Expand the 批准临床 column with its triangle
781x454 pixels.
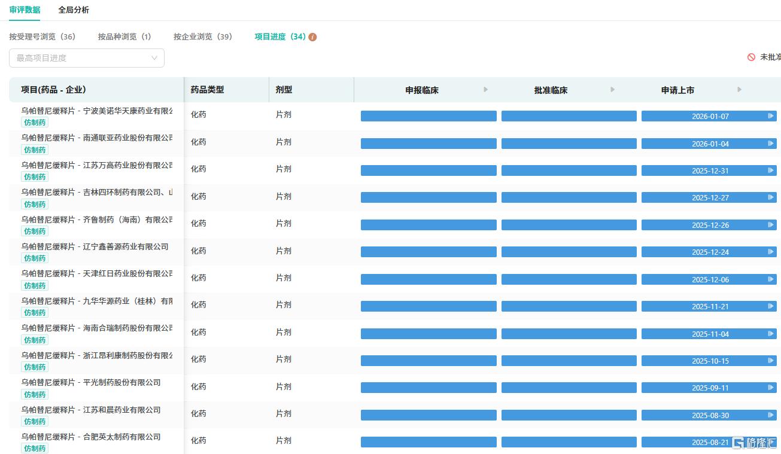pos(612,90)
